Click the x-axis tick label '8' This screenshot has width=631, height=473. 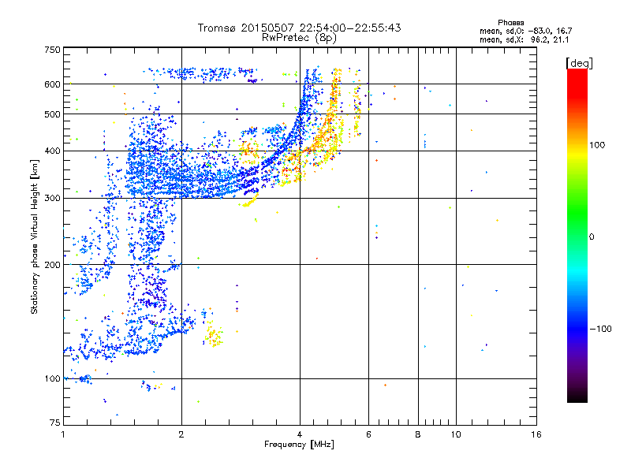[418, 434]
